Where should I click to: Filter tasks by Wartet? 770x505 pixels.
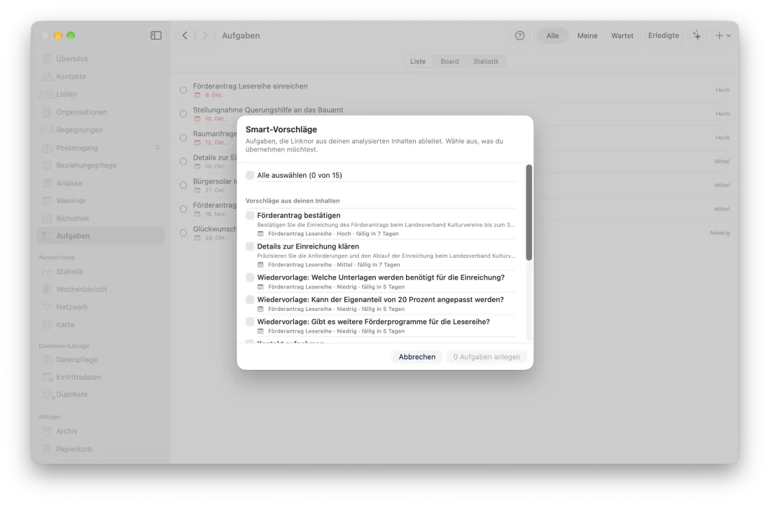coord(622,35)
